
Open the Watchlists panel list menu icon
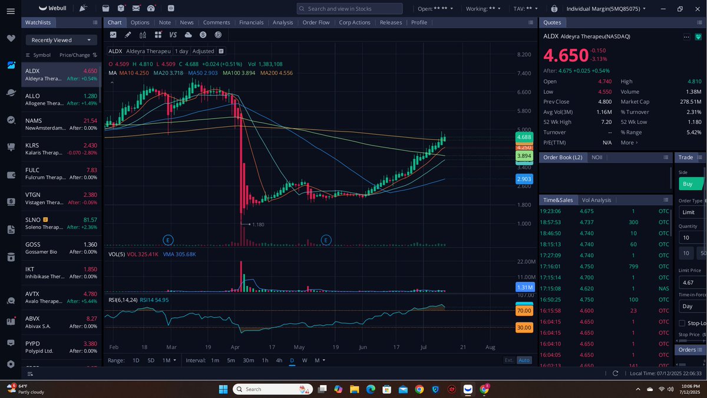click(95, 22)
